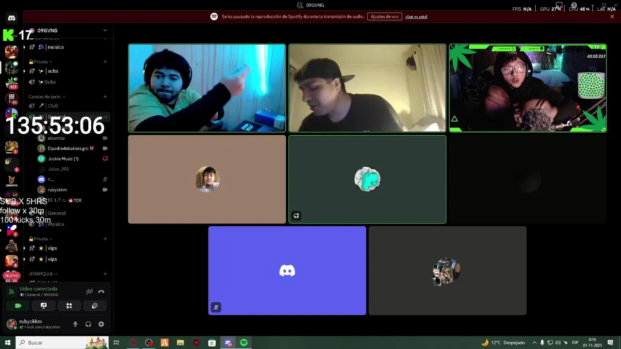The image size is (621, 349).
Task: Join Música voice channel
Action: tap(68, 224)
